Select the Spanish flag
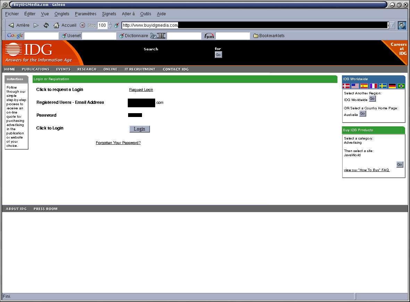 (364, 86)
